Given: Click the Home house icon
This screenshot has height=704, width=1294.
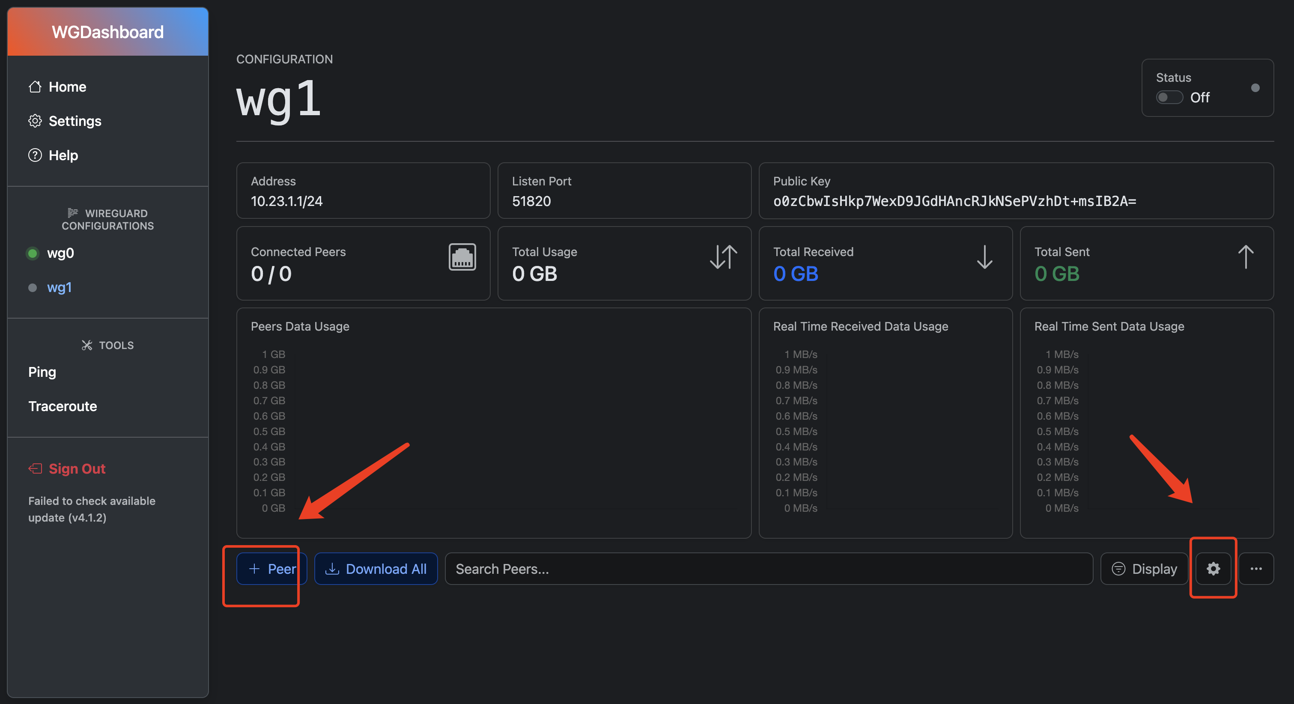Looking at the screenshot, I should tap(35, 87).
